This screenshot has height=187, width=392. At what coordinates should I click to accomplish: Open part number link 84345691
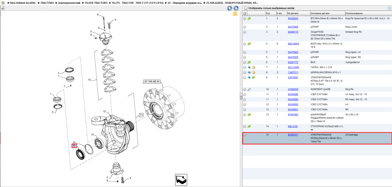(x=293, y=110)
